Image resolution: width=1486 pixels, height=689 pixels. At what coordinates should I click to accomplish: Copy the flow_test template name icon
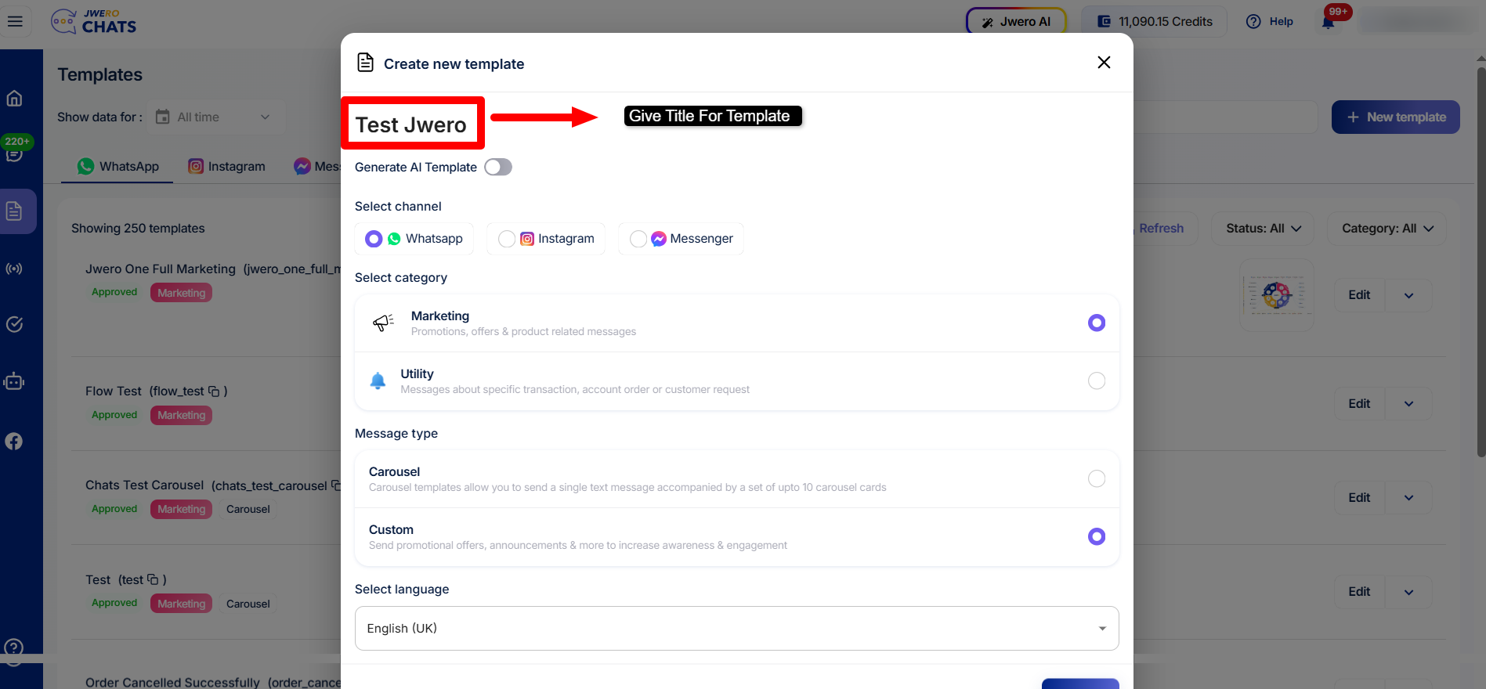pyautogui.click(x=214, y=391)
